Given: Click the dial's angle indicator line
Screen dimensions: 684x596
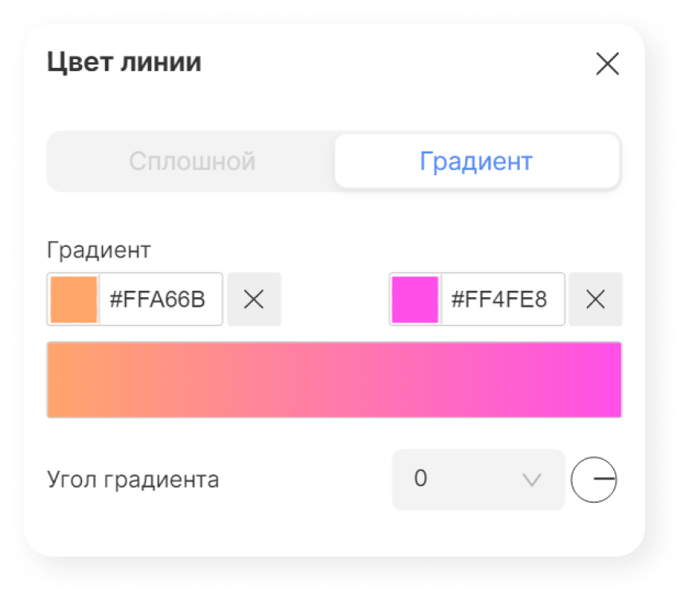Looking at the screenshot, I should (604, 479).
